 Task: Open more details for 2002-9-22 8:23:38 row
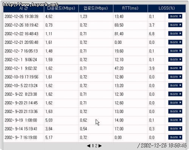pyautogui.click(x=175, y=94)
